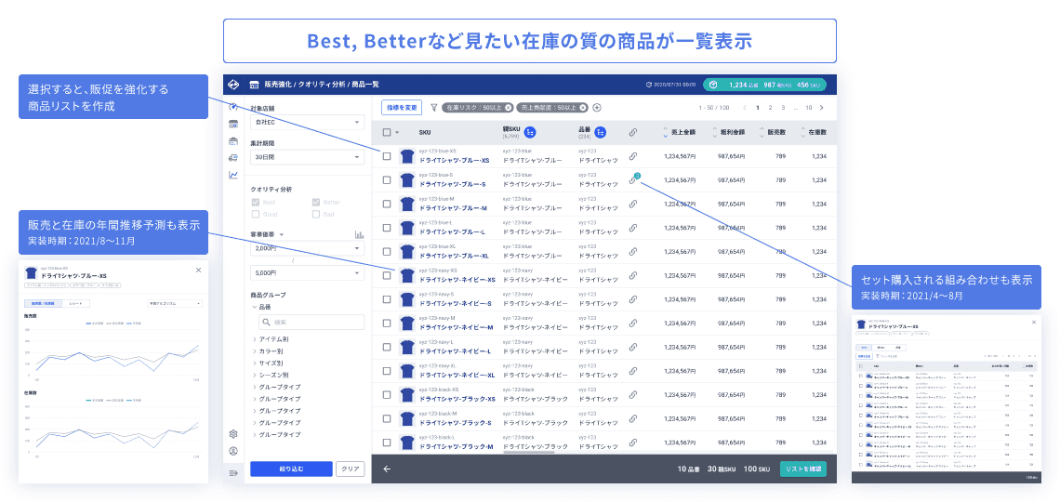1060x502 pixels.
Task: Click the filter funnel icon
Action: pos(433,108)
